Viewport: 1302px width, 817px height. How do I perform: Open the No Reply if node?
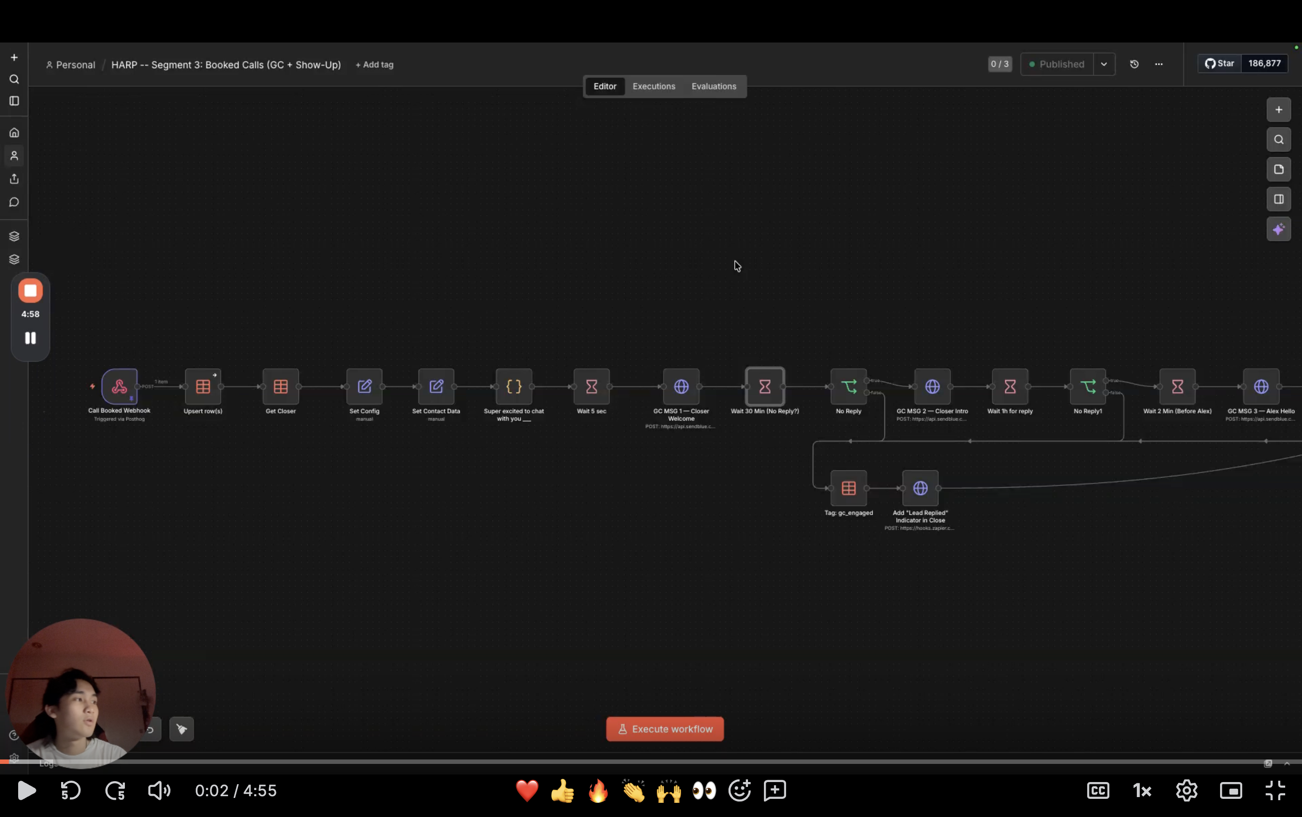(849, 386)
